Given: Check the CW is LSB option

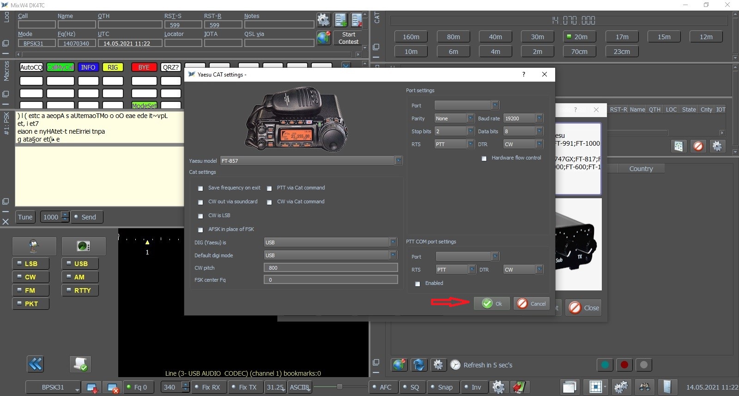Looking at the screenshot, I should click(200, 216).
